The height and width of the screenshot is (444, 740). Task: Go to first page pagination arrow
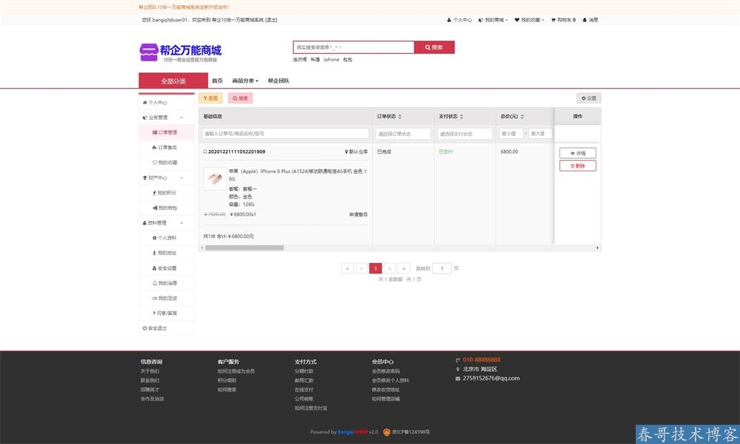[347, 268]
